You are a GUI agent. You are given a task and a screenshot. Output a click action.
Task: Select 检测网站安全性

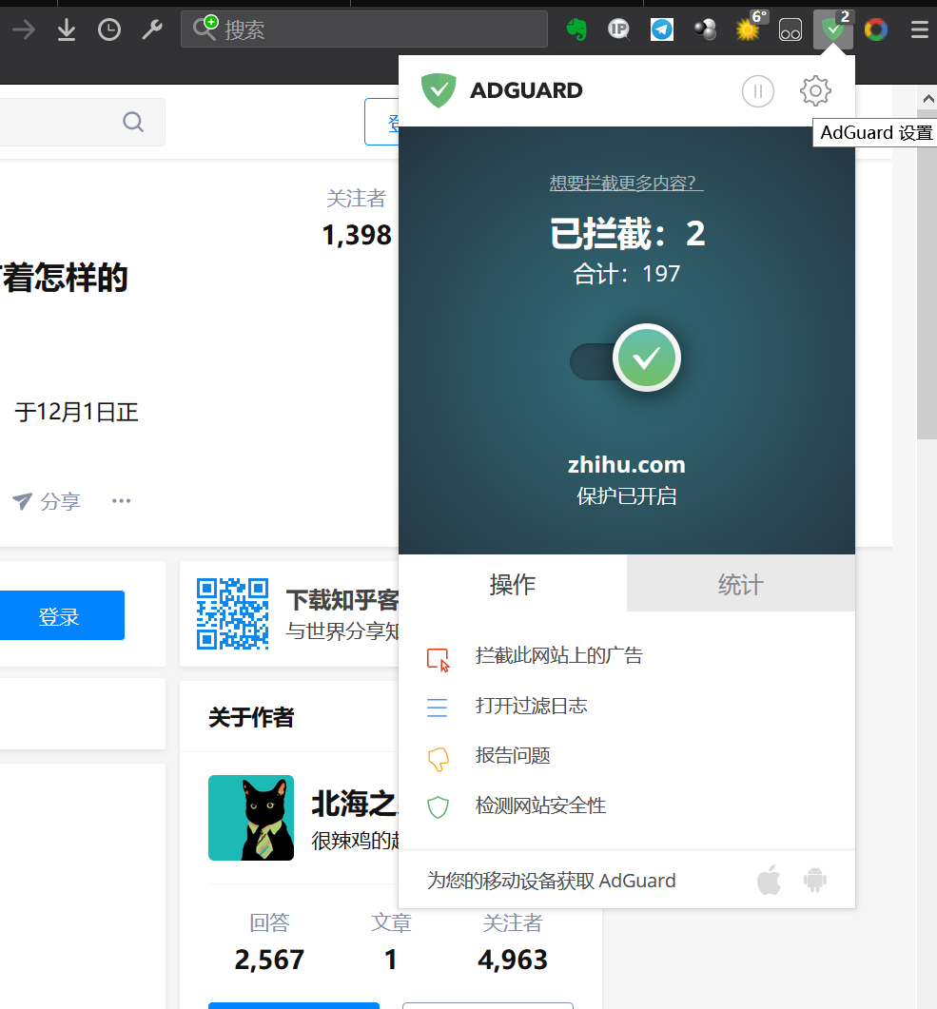540,805
